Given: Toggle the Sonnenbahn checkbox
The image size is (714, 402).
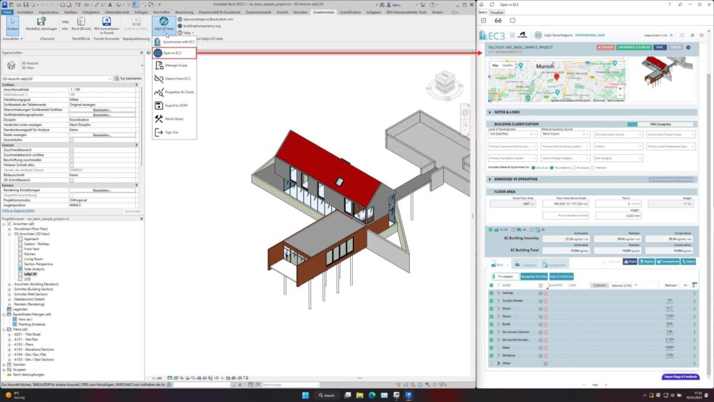Looking at the screenshot, I should point(72,140).
